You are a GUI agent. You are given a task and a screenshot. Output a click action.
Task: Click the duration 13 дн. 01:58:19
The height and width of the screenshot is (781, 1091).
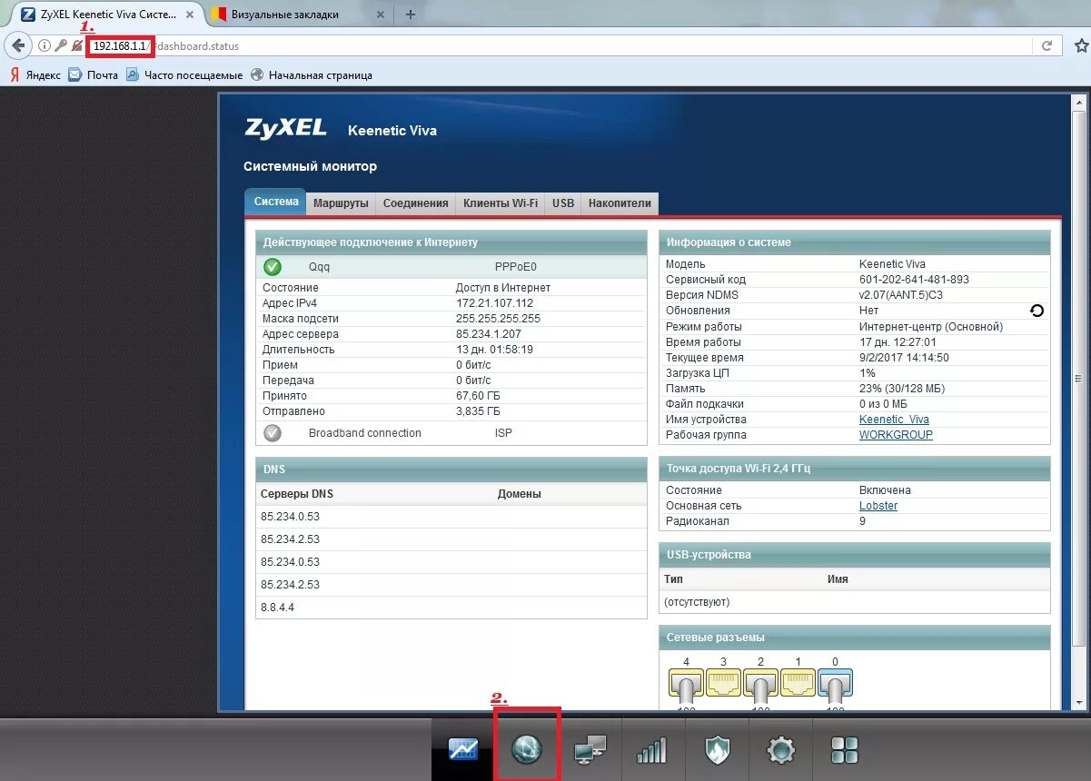494,350
